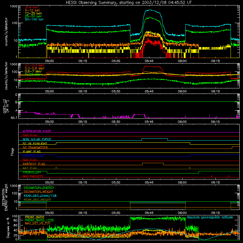Click the SC_TRANSMITTER flag label
Viewport: 243px width, 243px height.
[35, 147]
